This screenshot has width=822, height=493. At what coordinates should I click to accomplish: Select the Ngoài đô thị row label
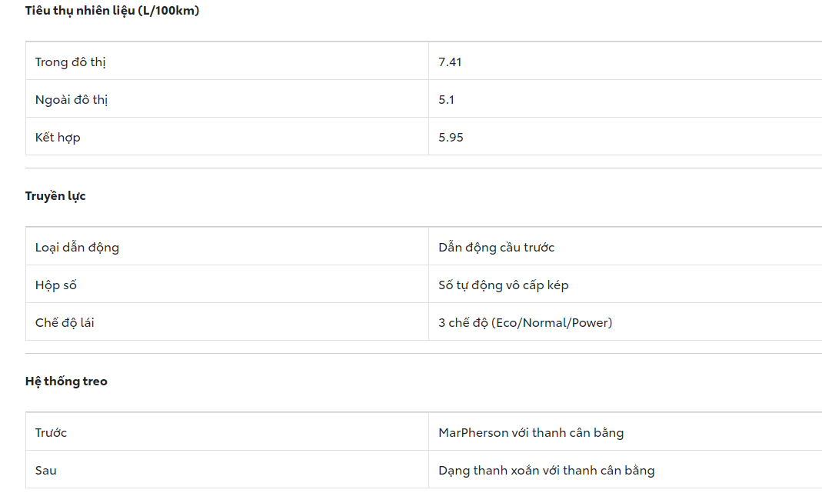click(72, 99)
